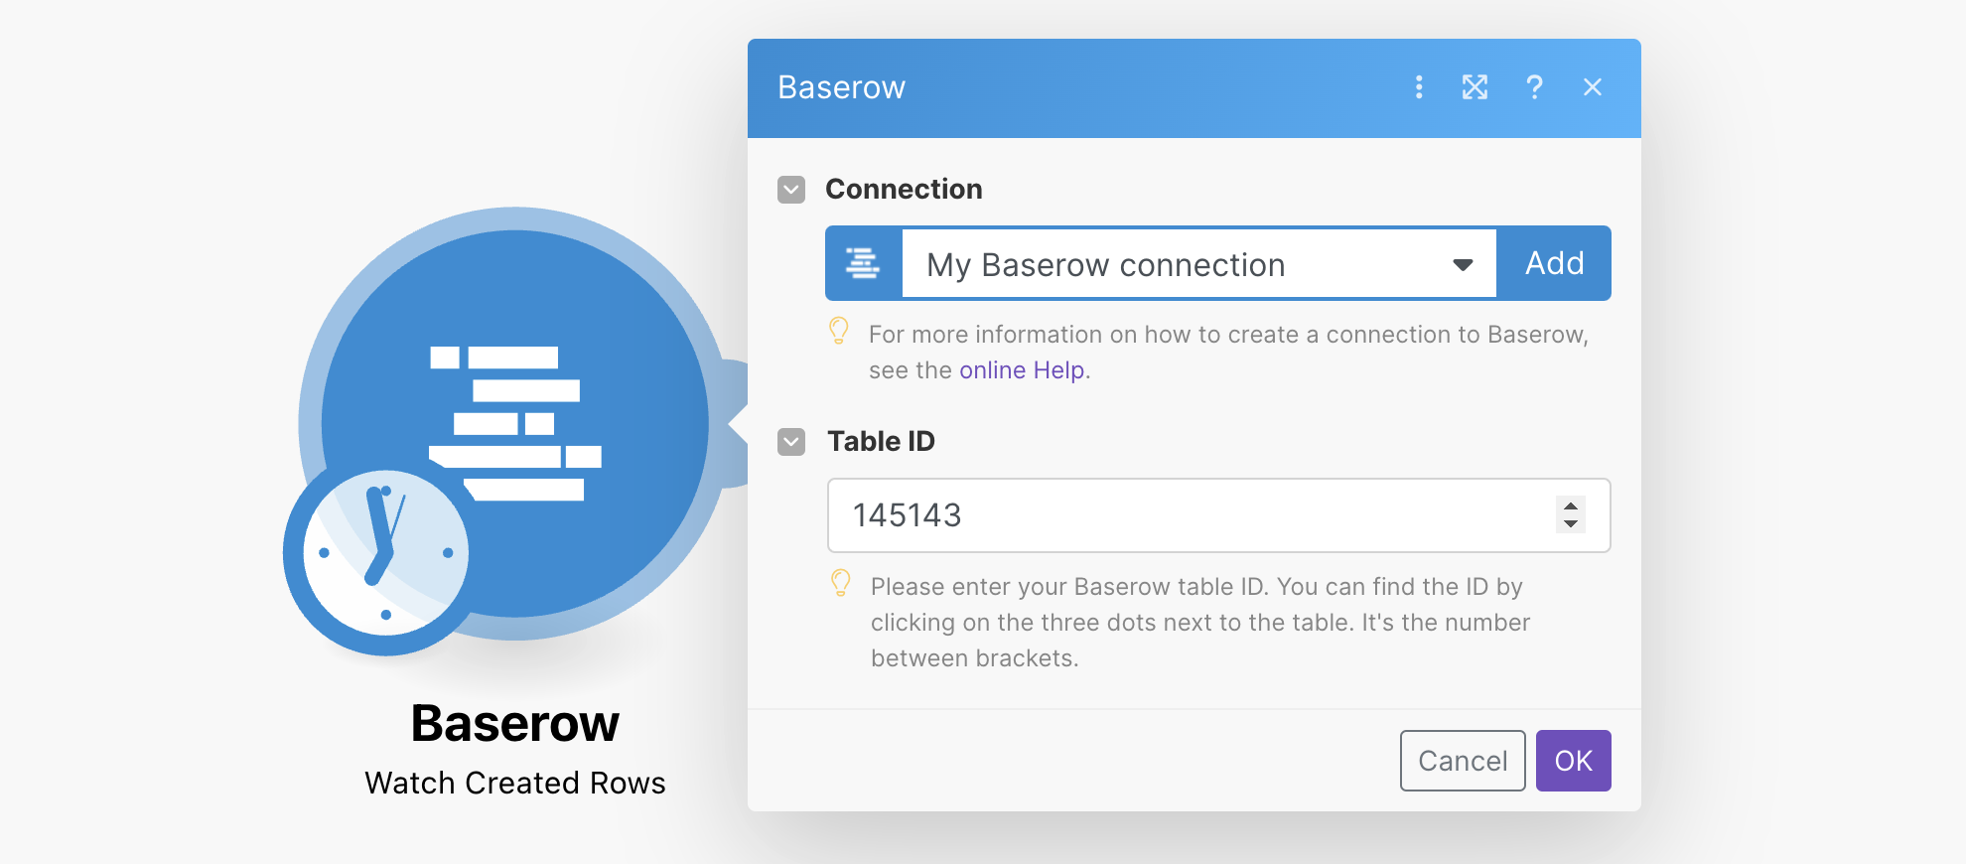Click the lightbulb hint icon under Connection
Image resolution: width=1966 pixels, height=864 pixels.
point(839,331)
